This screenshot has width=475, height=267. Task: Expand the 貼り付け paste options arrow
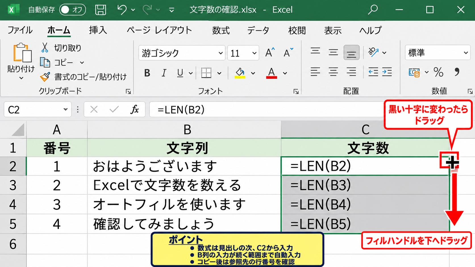click(21, 78)
